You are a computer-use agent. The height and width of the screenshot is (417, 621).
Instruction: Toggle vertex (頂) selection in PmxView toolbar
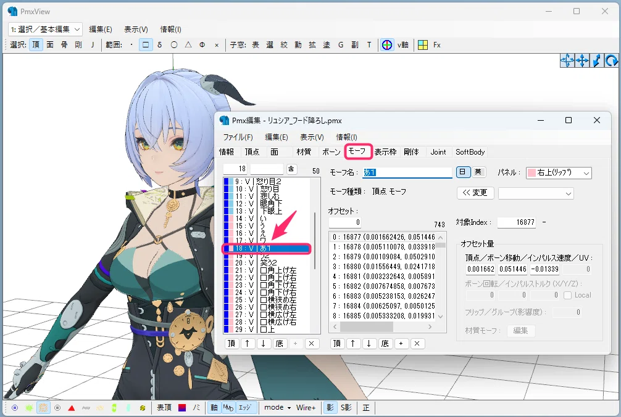(x=36, y=45)
